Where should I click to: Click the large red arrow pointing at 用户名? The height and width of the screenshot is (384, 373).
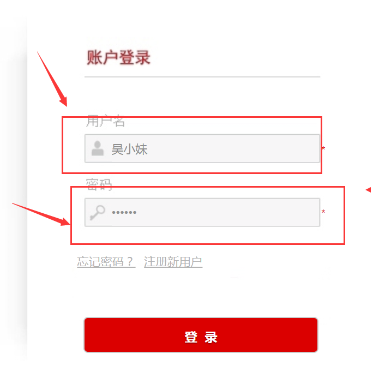(x=52, y=79)
